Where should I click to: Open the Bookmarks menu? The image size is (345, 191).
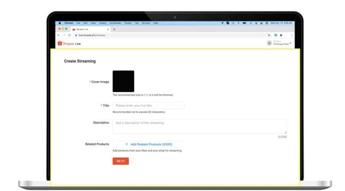click(x=115, y=23)
